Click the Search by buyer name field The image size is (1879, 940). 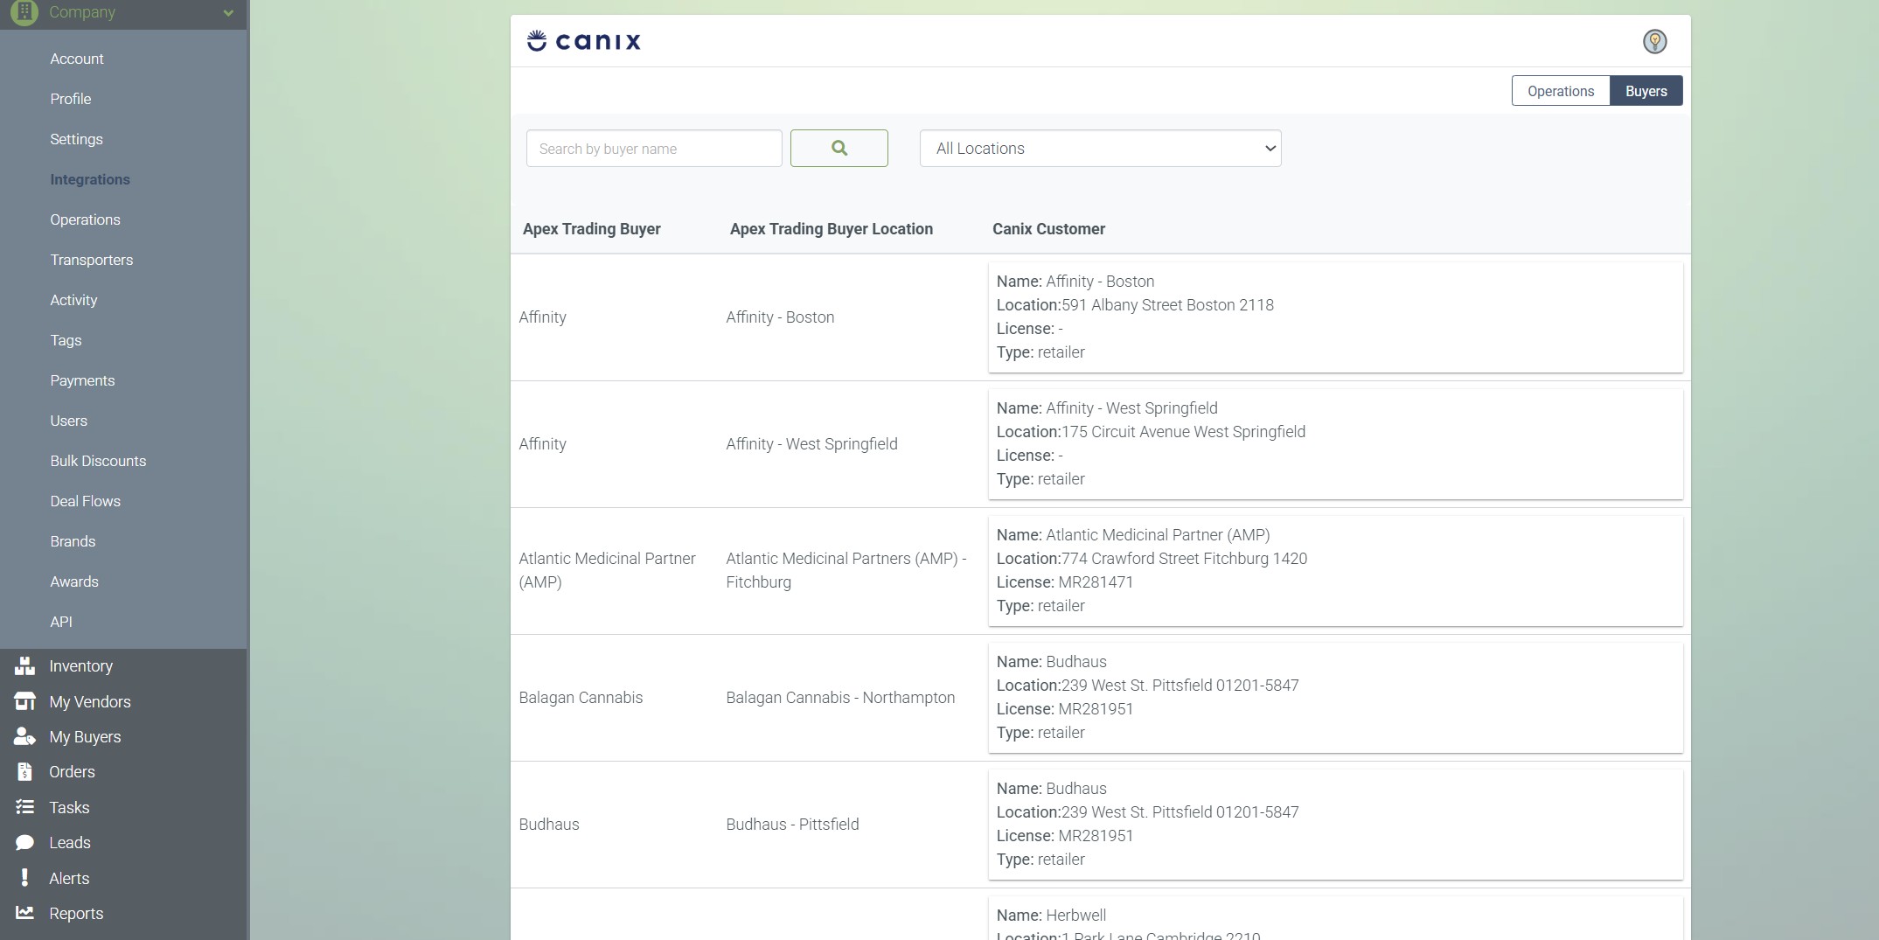653,149
